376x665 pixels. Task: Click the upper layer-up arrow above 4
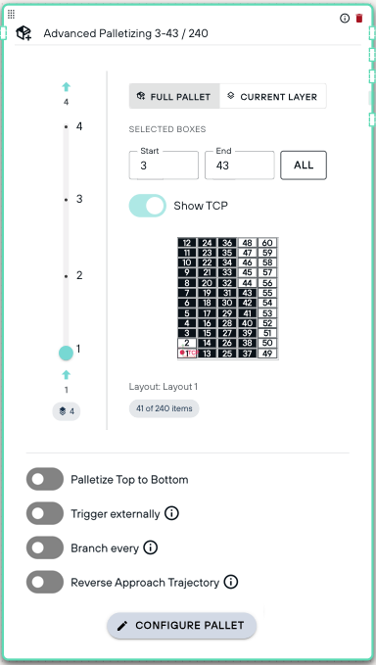tap(66, 87)
